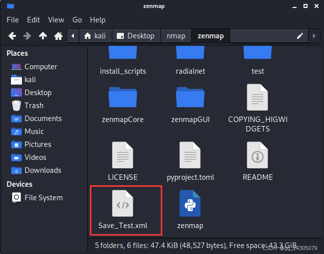
Task: Select the zenmap path bar segment
Action: pyautogui.click(x=211, y=36)
